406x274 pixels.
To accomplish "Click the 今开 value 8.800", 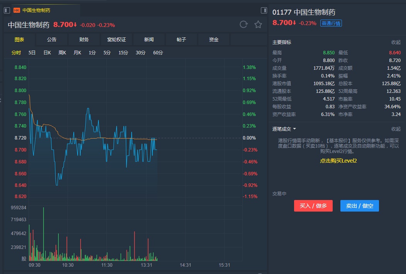I will (x=329, y=61).
